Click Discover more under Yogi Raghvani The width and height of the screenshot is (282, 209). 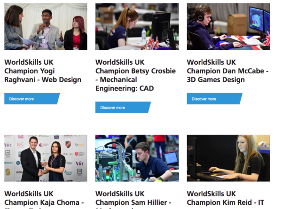pos(32,99)
